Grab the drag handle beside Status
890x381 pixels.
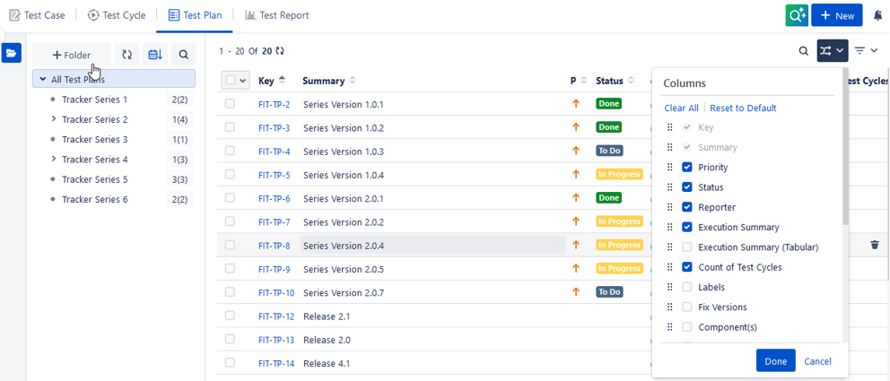tap(670, 187)
